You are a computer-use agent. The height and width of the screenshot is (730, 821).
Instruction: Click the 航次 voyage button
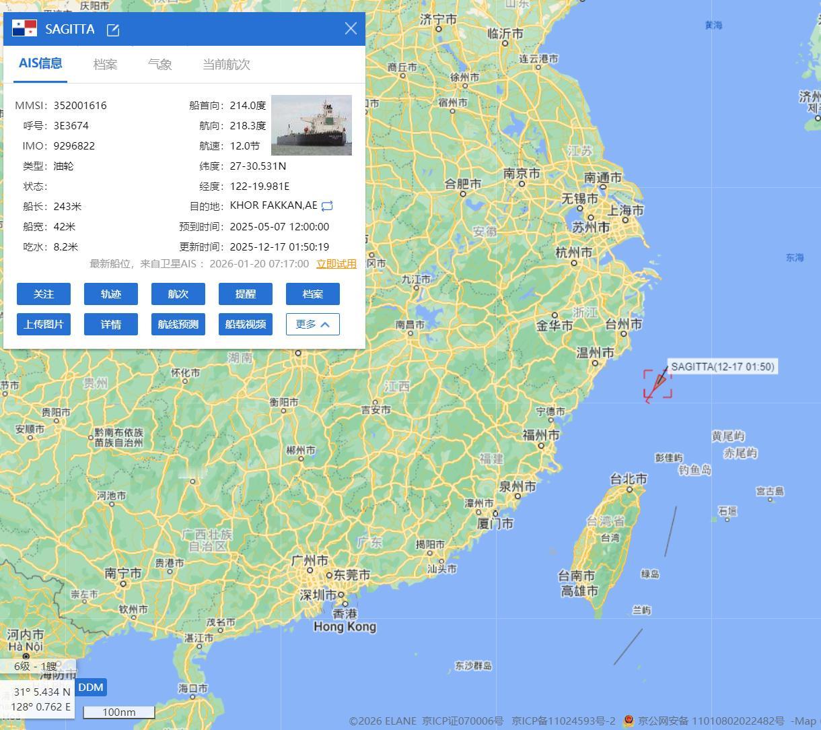pyautogui.click(x=178, y=294)
